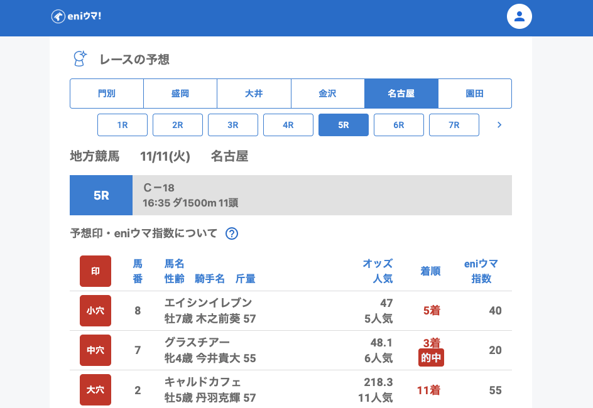
Task: Select the 園田 racecourse tab
Action: click(475, 94)
